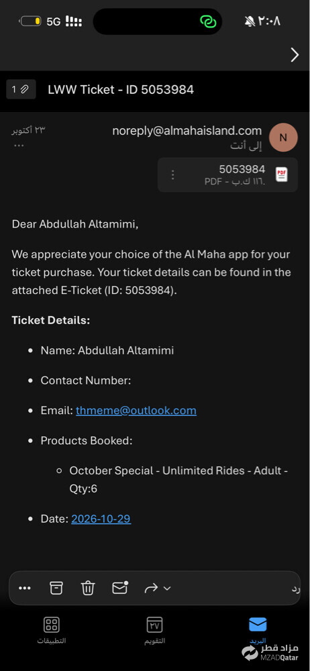The image size is (310, 671).
Task: Tap the paperclip attachment count badge
Action: point(21,89)
